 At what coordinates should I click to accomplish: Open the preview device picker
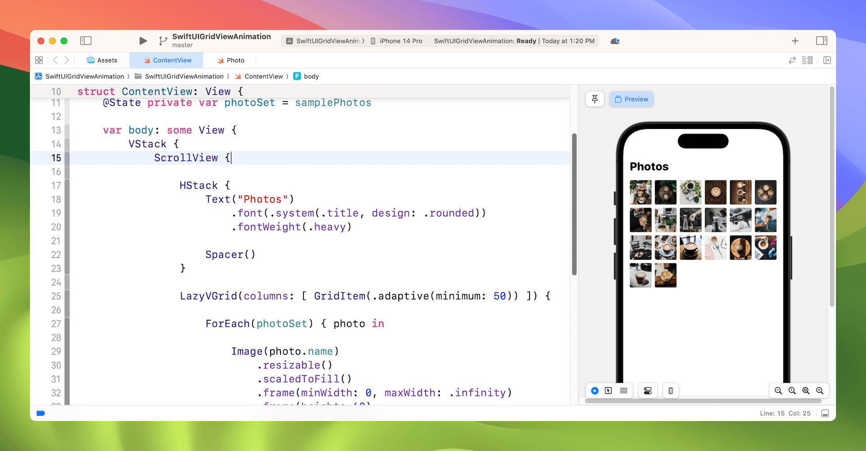click(671, 391)
